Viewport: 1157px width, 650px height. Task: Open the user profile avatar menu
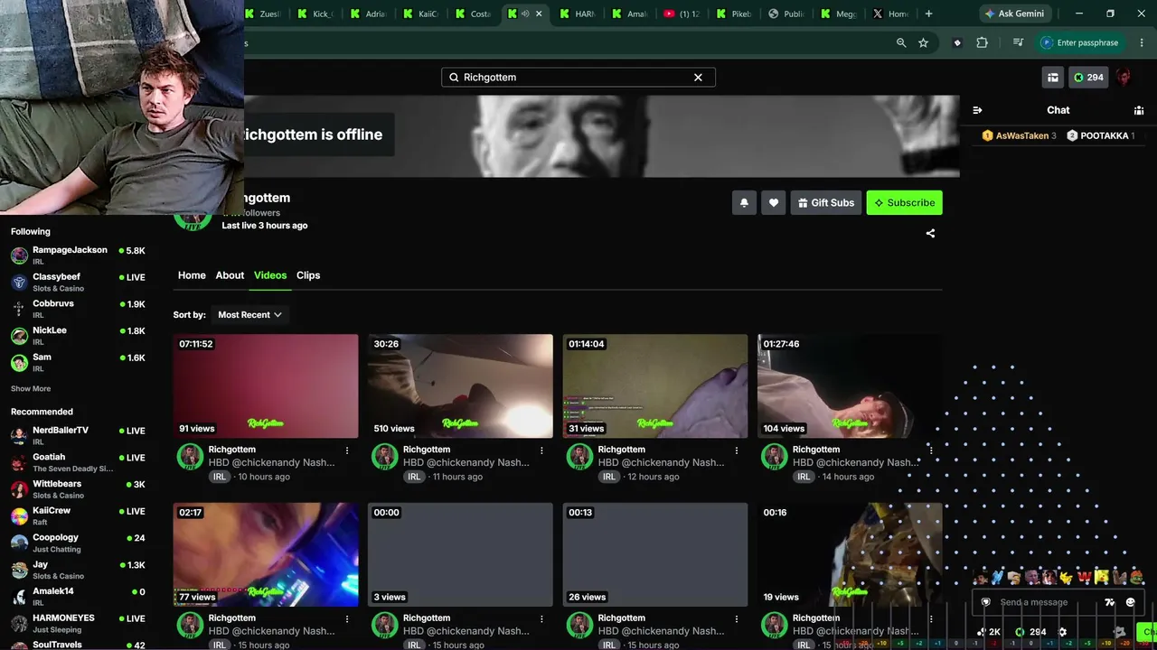click(1124, 78)
